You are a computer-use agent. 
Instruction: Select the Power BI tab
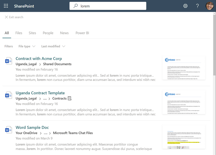tap(82, 33)
